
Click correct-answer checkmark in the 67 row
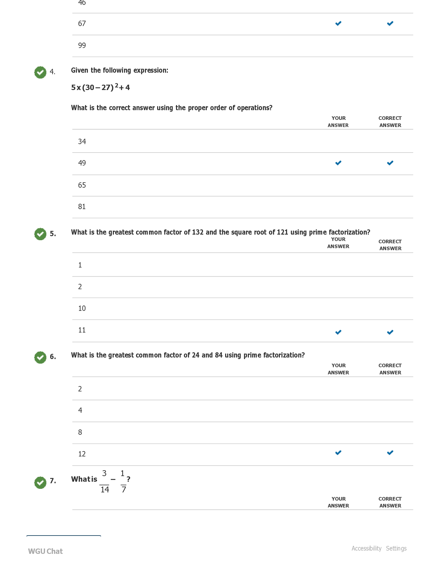[x=390, y=24]
